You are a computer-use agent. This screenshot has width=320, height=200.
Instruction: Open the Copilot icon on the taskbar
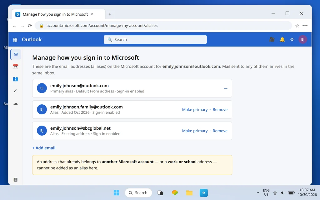(x=175, y=192)
